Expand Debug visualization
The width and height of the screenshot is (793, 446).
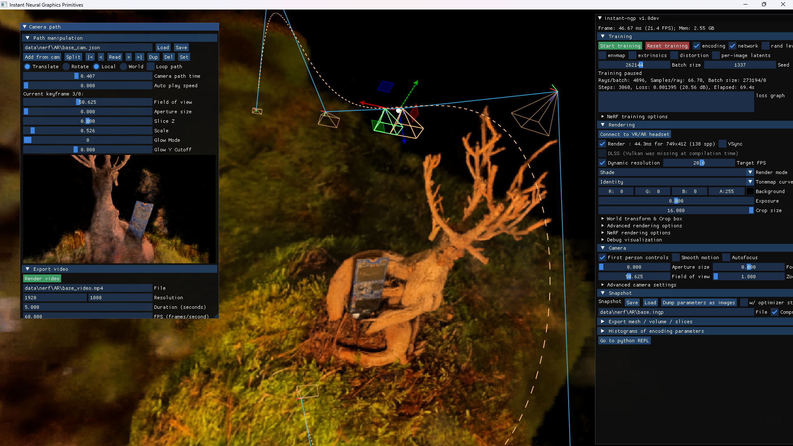[603, 240]
